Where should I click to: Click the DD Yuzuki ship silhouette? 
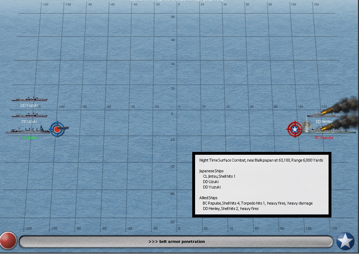coord(29,99)
